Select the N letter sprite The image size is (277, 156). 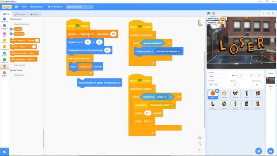pyautogui.click(x=258, y=94)
